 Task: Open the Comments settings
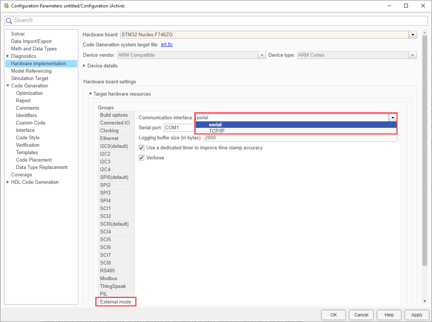27,108
